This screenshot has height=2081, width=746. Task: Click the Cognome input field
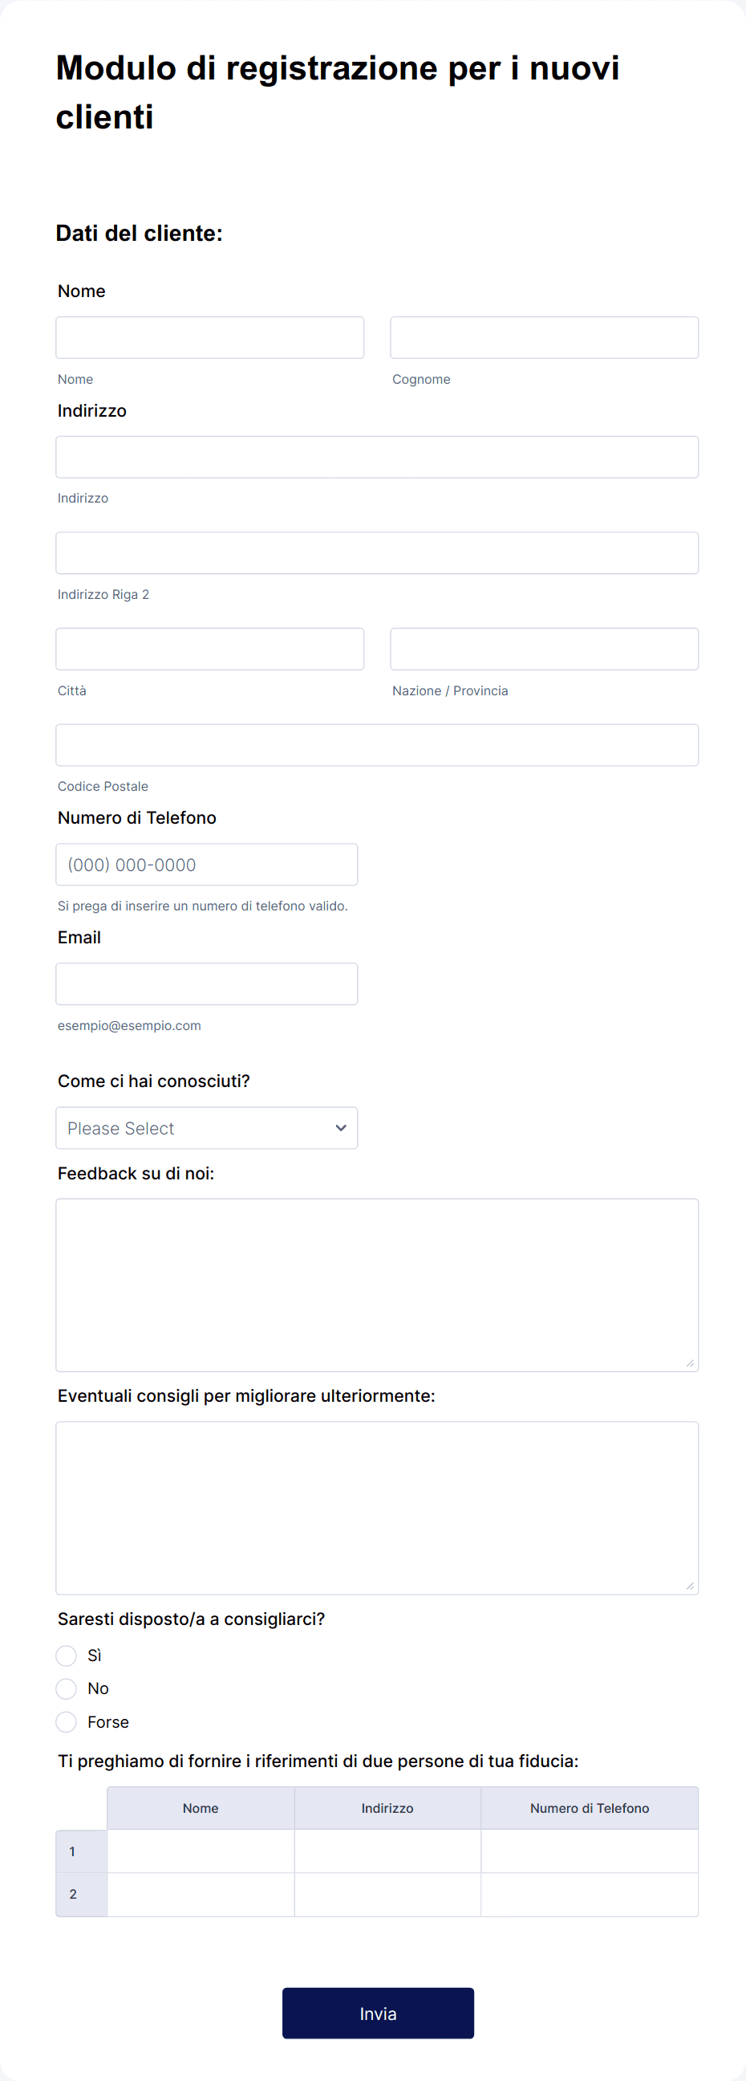click(x=544, y=338)
